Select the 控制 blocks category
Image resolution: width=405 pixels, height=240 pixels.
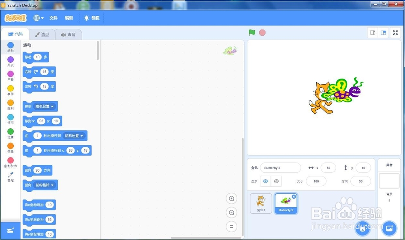(11, 105)
